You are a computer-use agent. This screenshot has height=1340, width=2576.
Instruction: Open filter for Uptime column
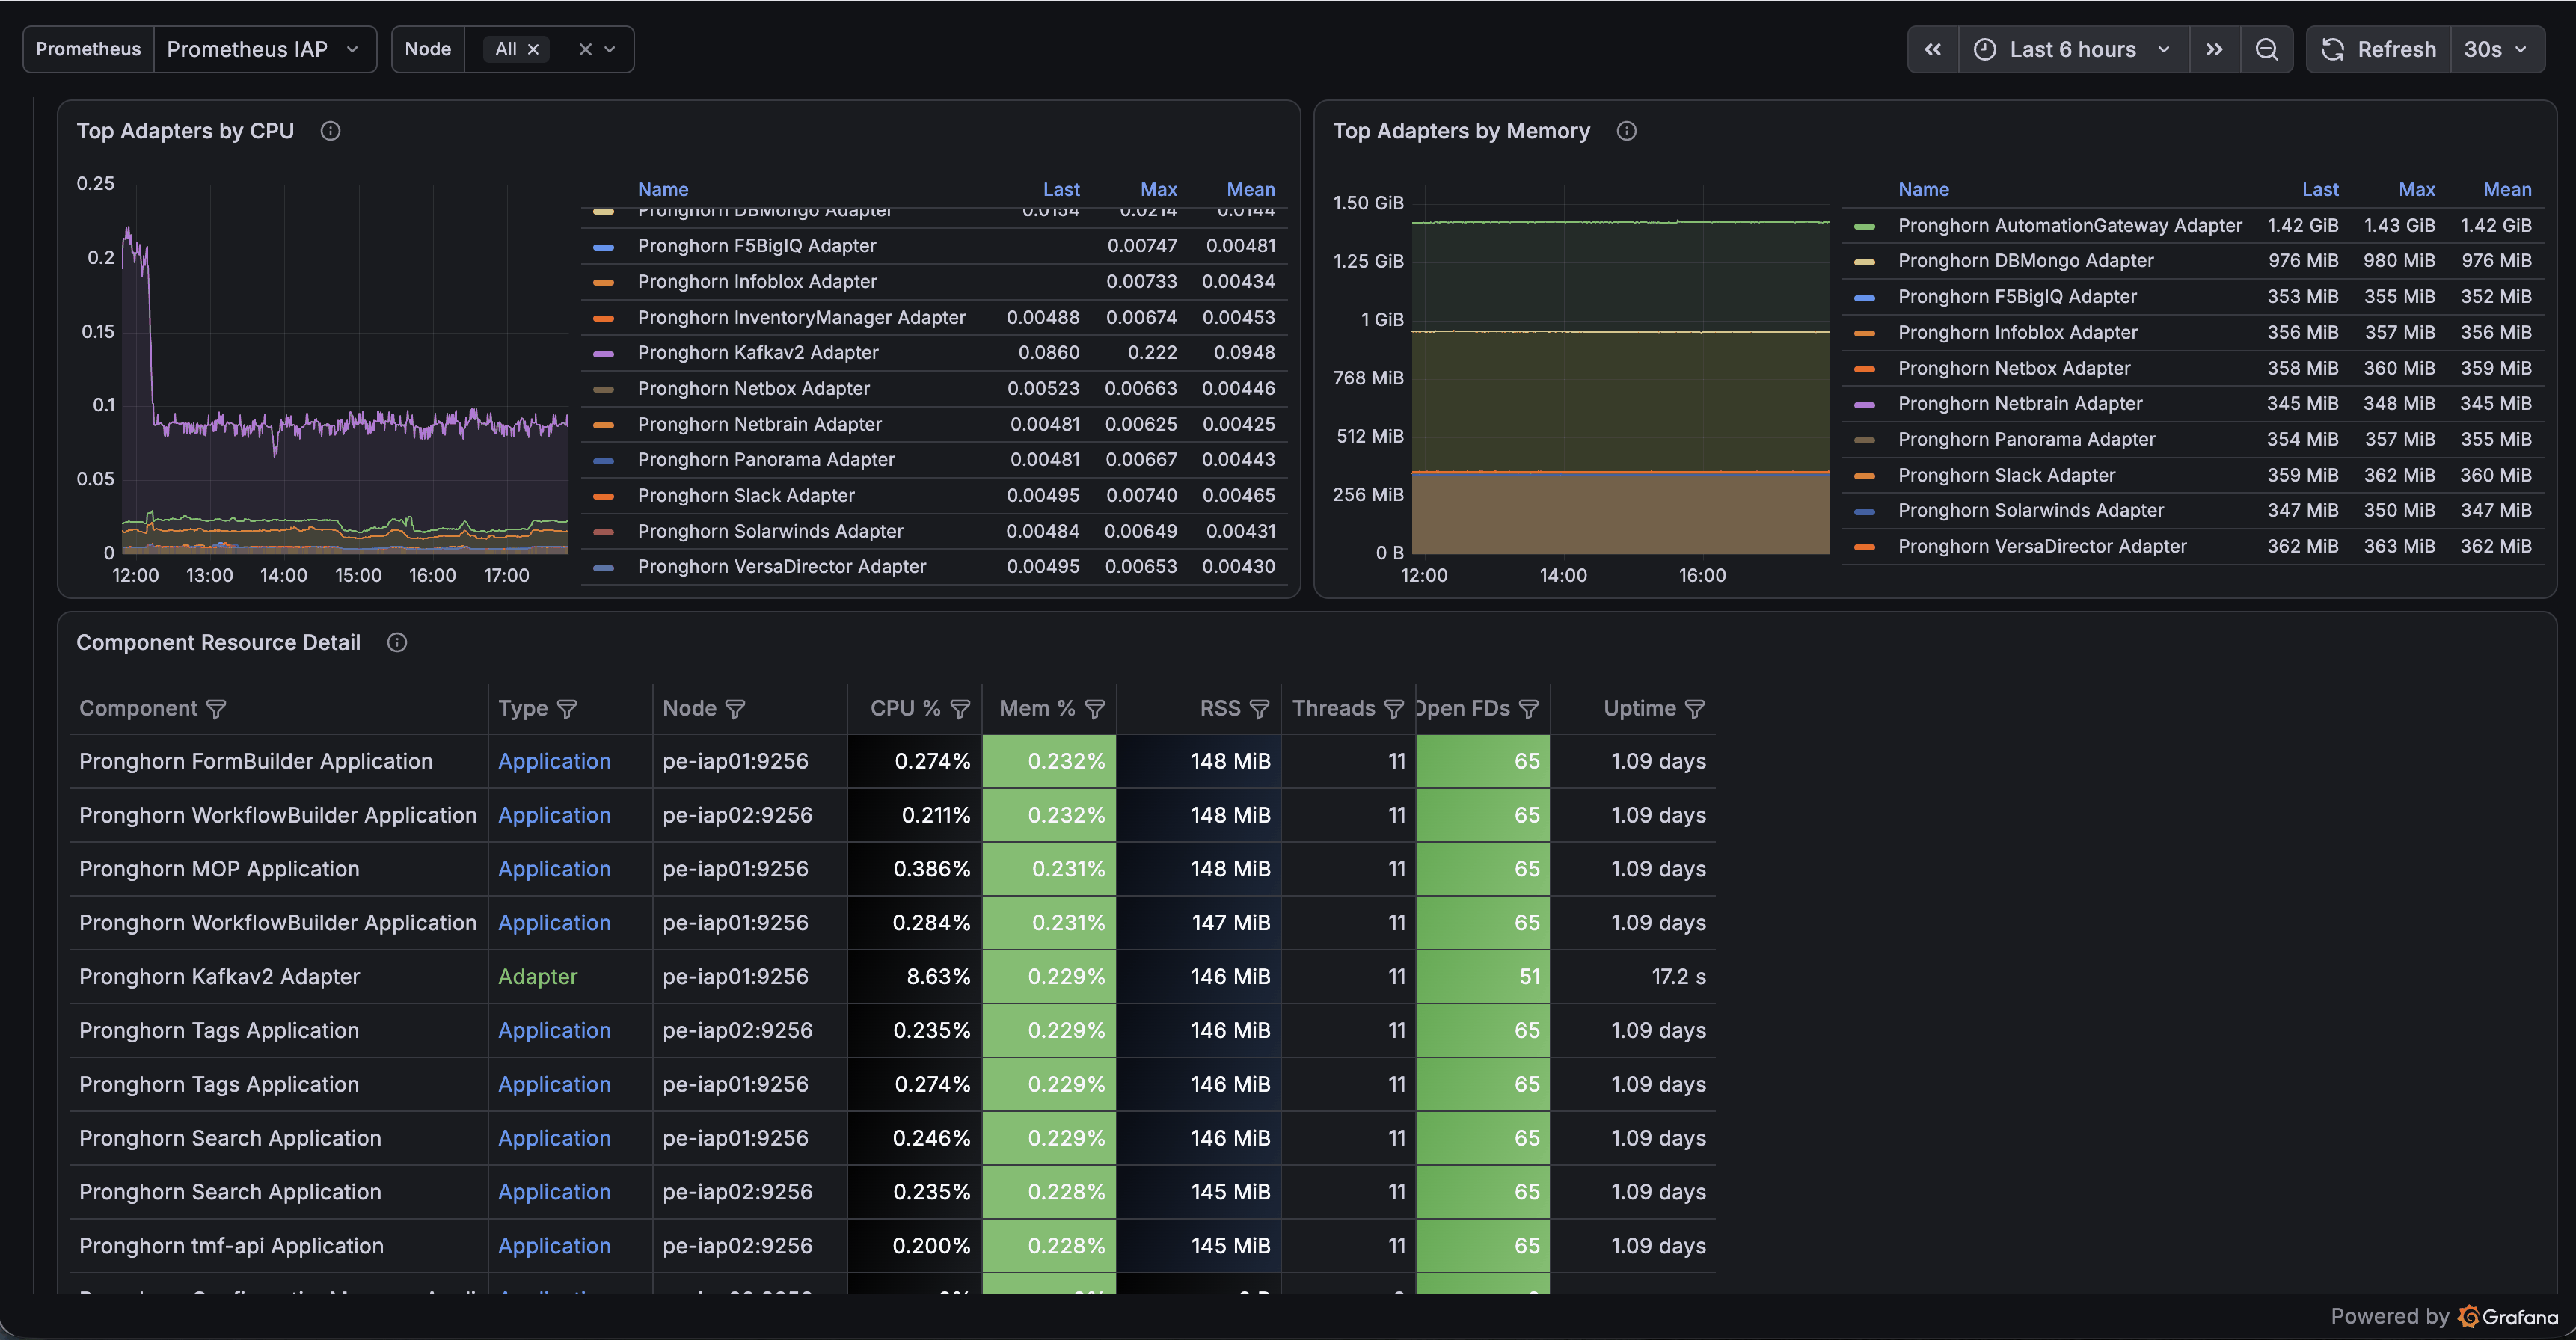pos(1695,709)
